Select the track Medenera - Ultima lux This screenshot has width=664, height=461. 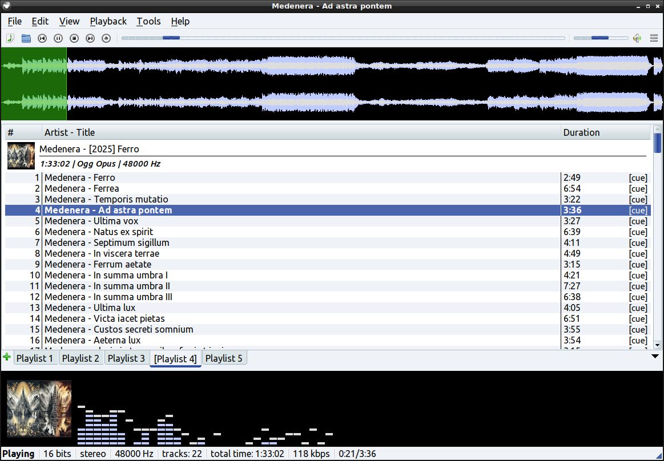[90, 308]
